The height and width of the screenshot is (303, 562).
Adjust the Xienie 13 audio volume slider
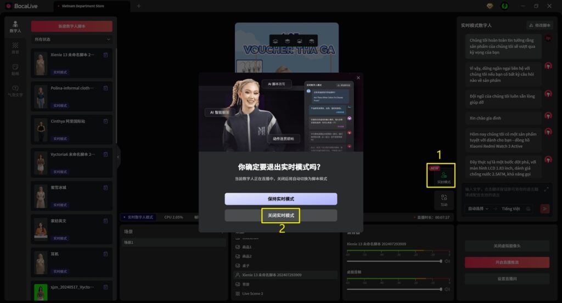pos(394,261)
